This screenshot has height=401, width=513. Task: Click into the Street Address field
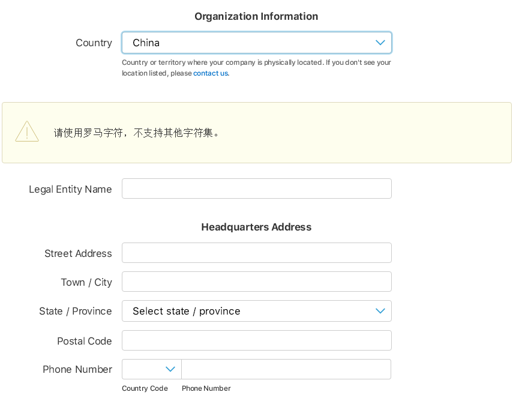[257, 253]
